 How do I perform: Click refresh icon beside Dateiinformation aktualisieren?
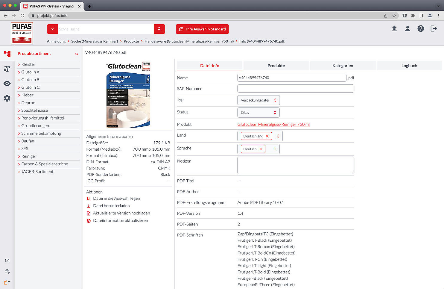click(x=89, y=221)
